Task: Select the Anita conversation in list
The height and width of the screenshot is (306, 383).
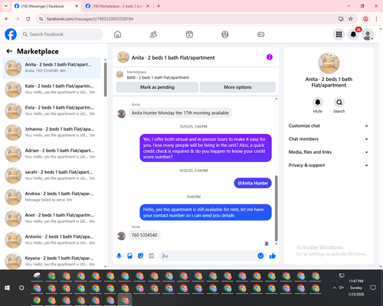Action: tap(52, 67)
